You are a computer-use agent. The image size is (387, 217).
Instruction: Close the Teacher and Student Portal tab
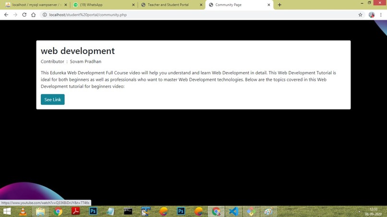coord(201,5)
